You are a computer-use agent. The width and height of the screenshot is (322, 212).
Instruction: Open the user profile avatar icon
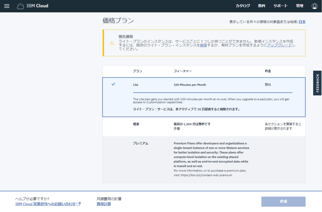(x=314, y=6)
